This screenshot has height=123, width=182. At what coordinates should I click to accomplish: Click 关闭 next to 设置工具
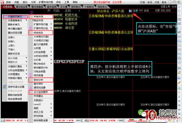[174, 7]
